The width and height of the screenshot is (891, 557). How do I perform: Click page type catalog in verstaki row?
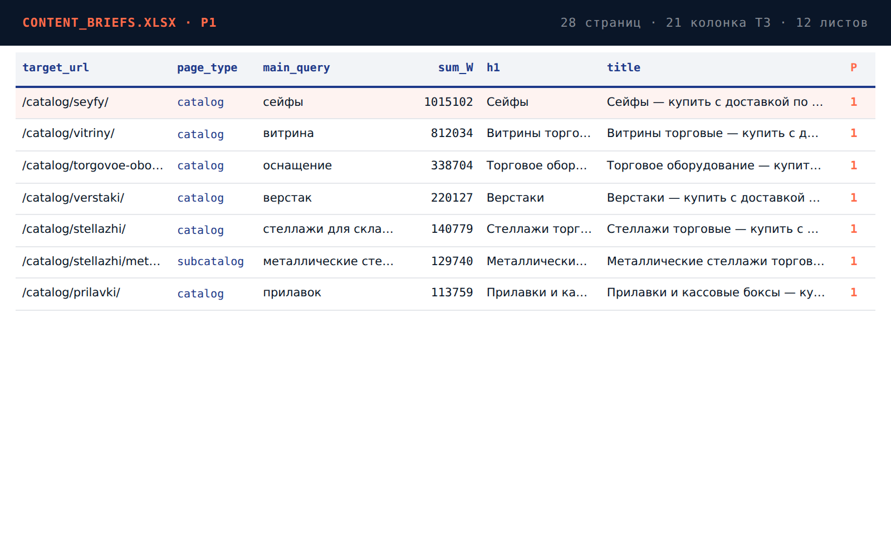200,198
